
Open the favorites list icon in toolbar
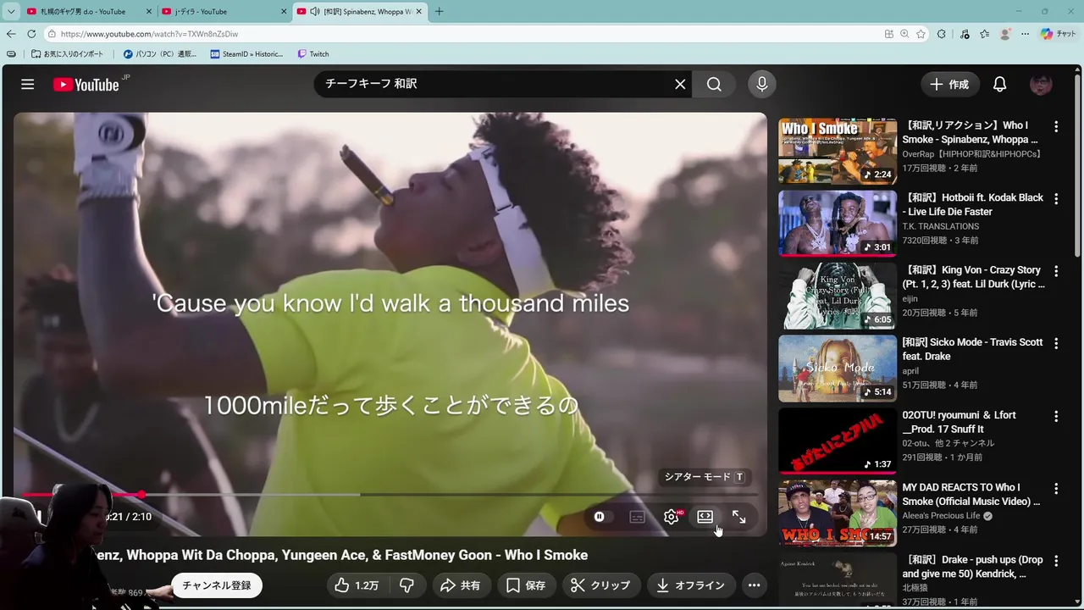coord(984,34)
